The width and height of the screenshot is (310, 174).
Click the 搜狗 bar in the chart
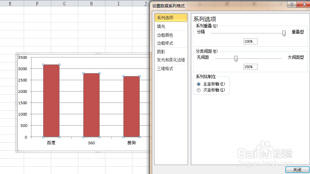point(131,107)
